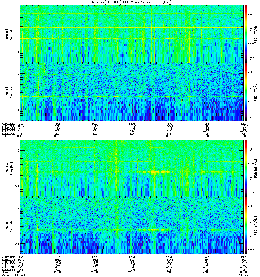Click the '0.1' frequency tick of the THB B∥ panel
The height and width of the screenshot is (277, 260).
click(17, 110)
